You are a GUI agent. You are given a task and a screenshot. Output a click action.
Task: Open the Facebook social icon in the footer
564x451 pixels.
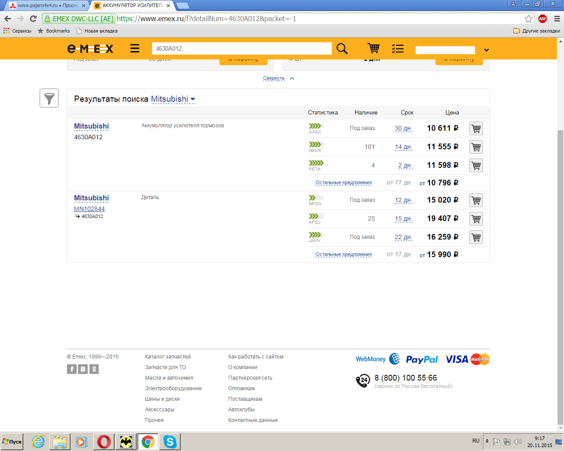(72, 369)
